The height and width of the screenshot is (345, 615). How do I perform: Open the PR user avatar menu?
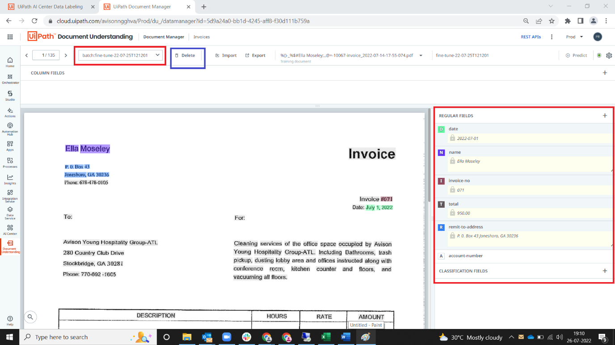[x=598, y=37]
